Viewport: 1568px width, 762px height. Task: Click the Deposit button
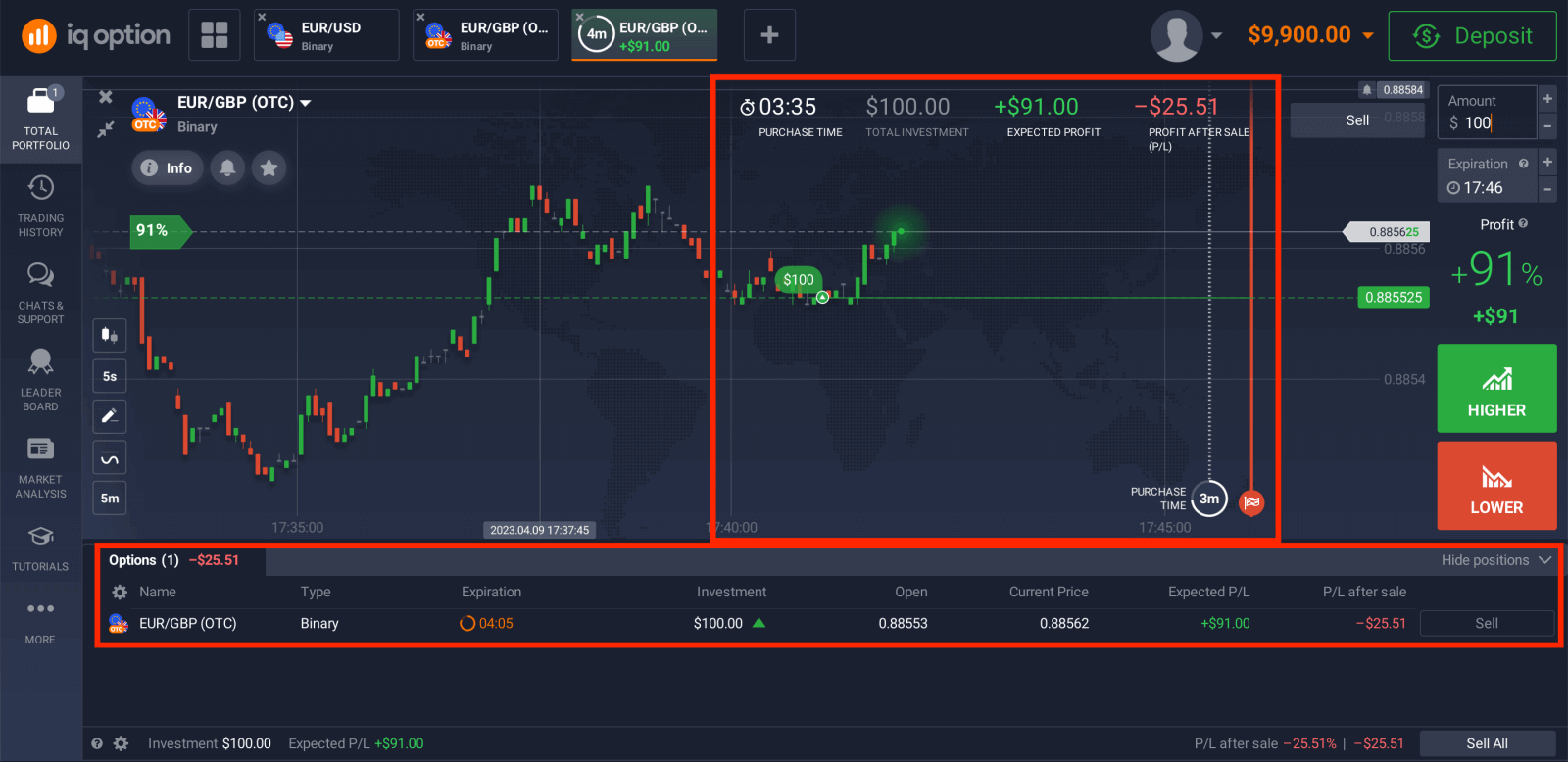tap(1472, 35)
